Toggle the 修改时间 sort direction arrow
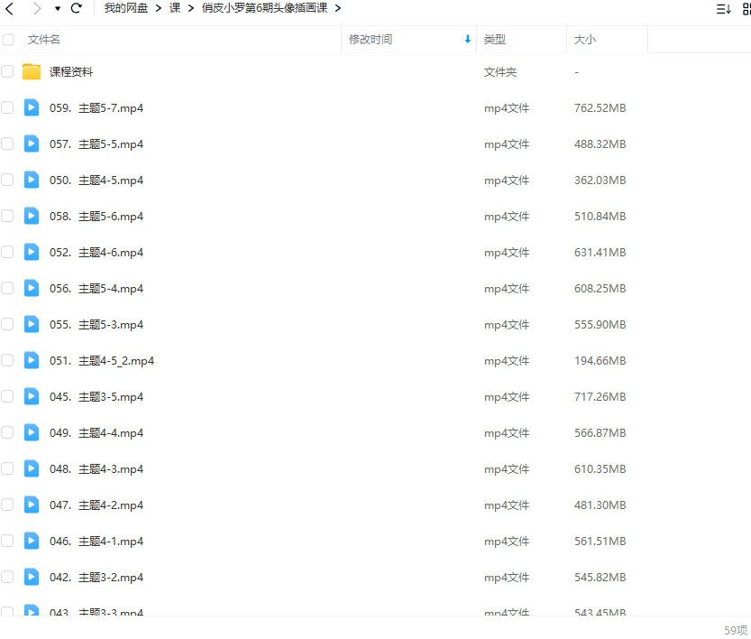The image size is (751, 639). tap(467, 39)
